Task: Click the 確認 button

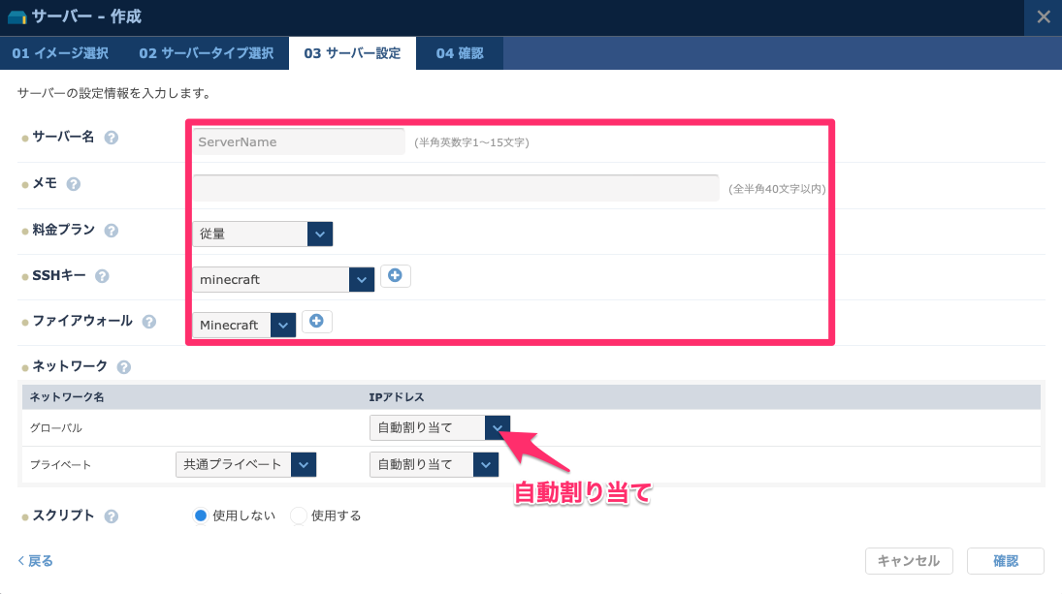Action: (1006, 561)
